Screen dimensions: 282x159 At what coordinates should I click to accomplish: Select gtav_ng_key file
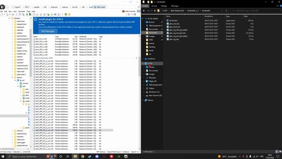point(174,39)
